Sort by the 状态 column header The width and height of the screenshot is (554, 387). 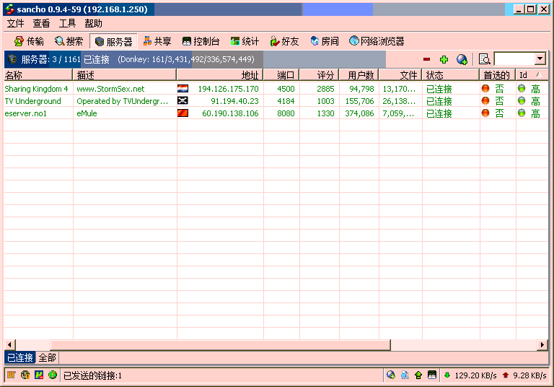(450, 75)
